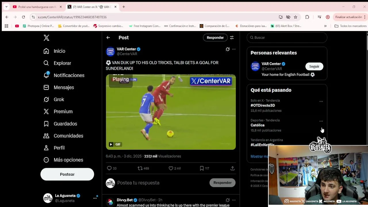The height and width of the screenshot is (207, 368).
Task: Click browser back arrow
Action: pyautogui.click(x=7, y=17)
